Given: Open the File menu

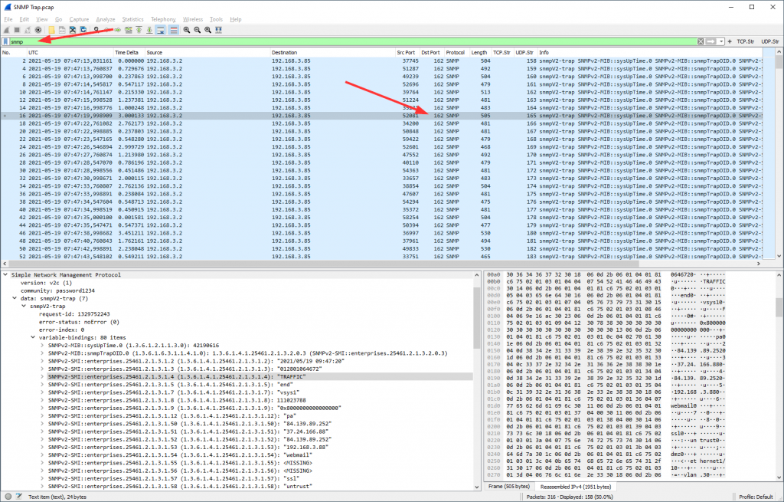Looking at the screenshot, I should 8,19.
